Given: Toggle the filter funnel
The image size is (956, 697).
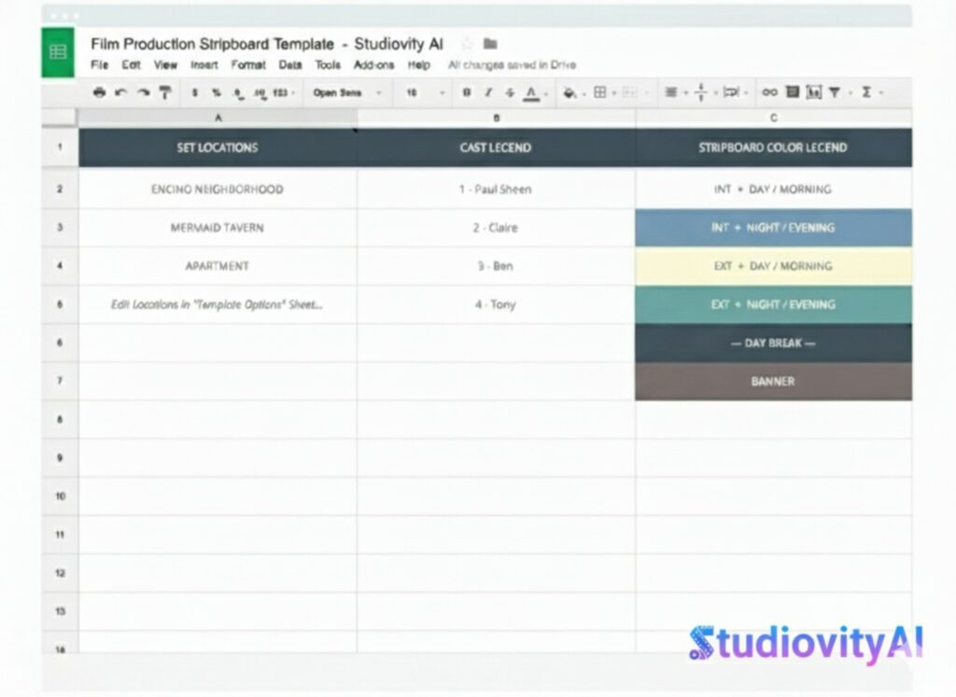Looking at the screenshot, I should (835, 92).
